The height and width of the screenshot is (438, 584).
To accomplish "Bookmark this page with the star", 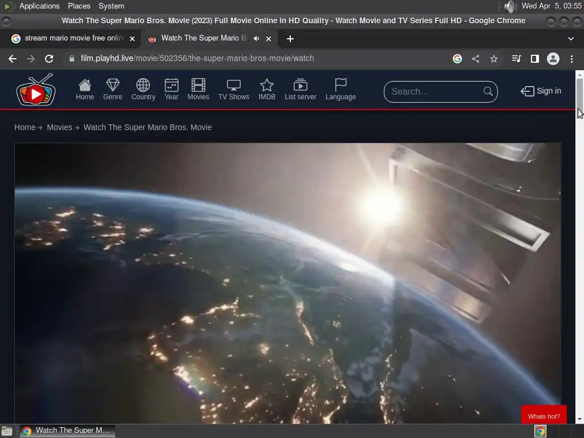I will click(x=494, y=59).
